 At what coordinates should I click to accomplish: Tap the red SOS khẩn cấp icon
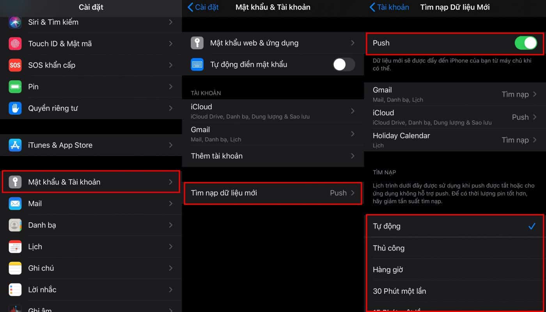[x=15, y=65]
